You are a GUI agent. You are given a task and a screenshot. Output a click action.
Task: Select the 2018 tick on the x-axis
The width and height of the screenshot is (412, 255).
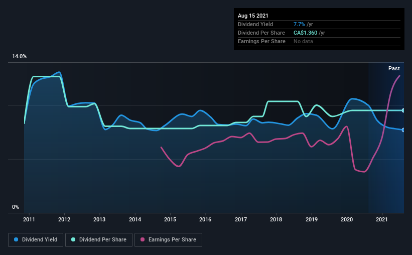276,219
